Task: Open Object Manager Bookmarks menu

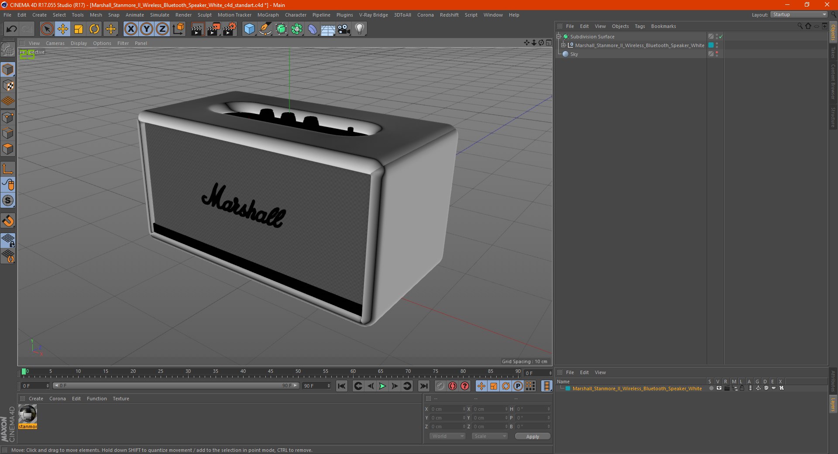Action: tap(663, 26)
